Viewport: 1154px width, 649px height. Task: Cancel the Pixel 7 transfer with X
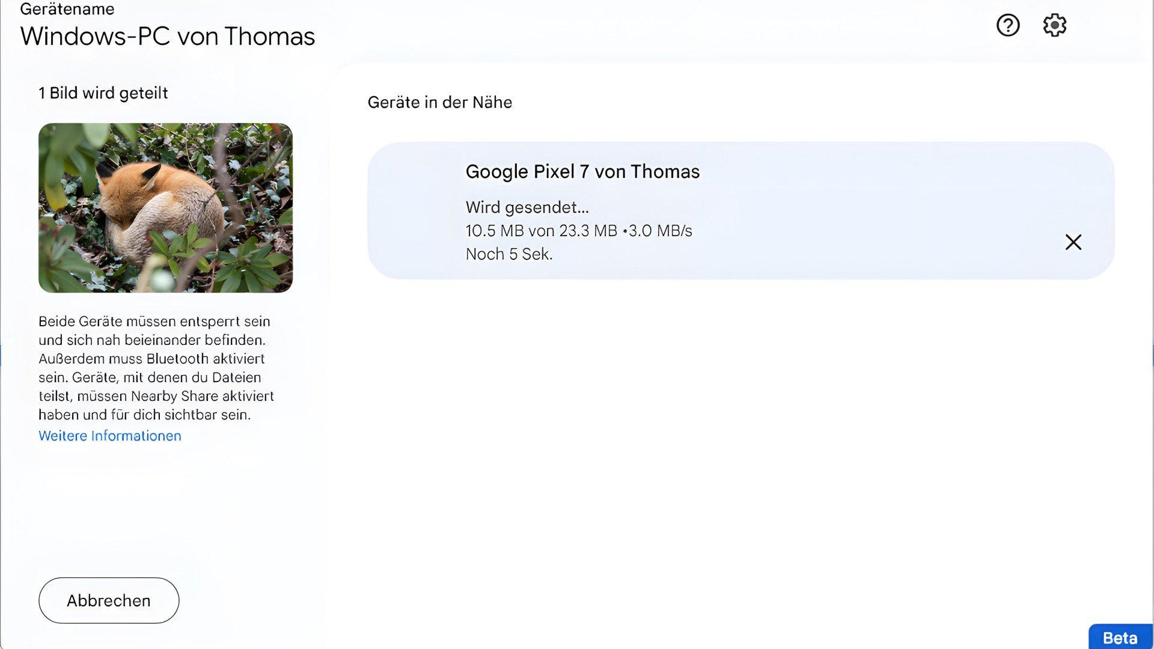(1073, 242)
